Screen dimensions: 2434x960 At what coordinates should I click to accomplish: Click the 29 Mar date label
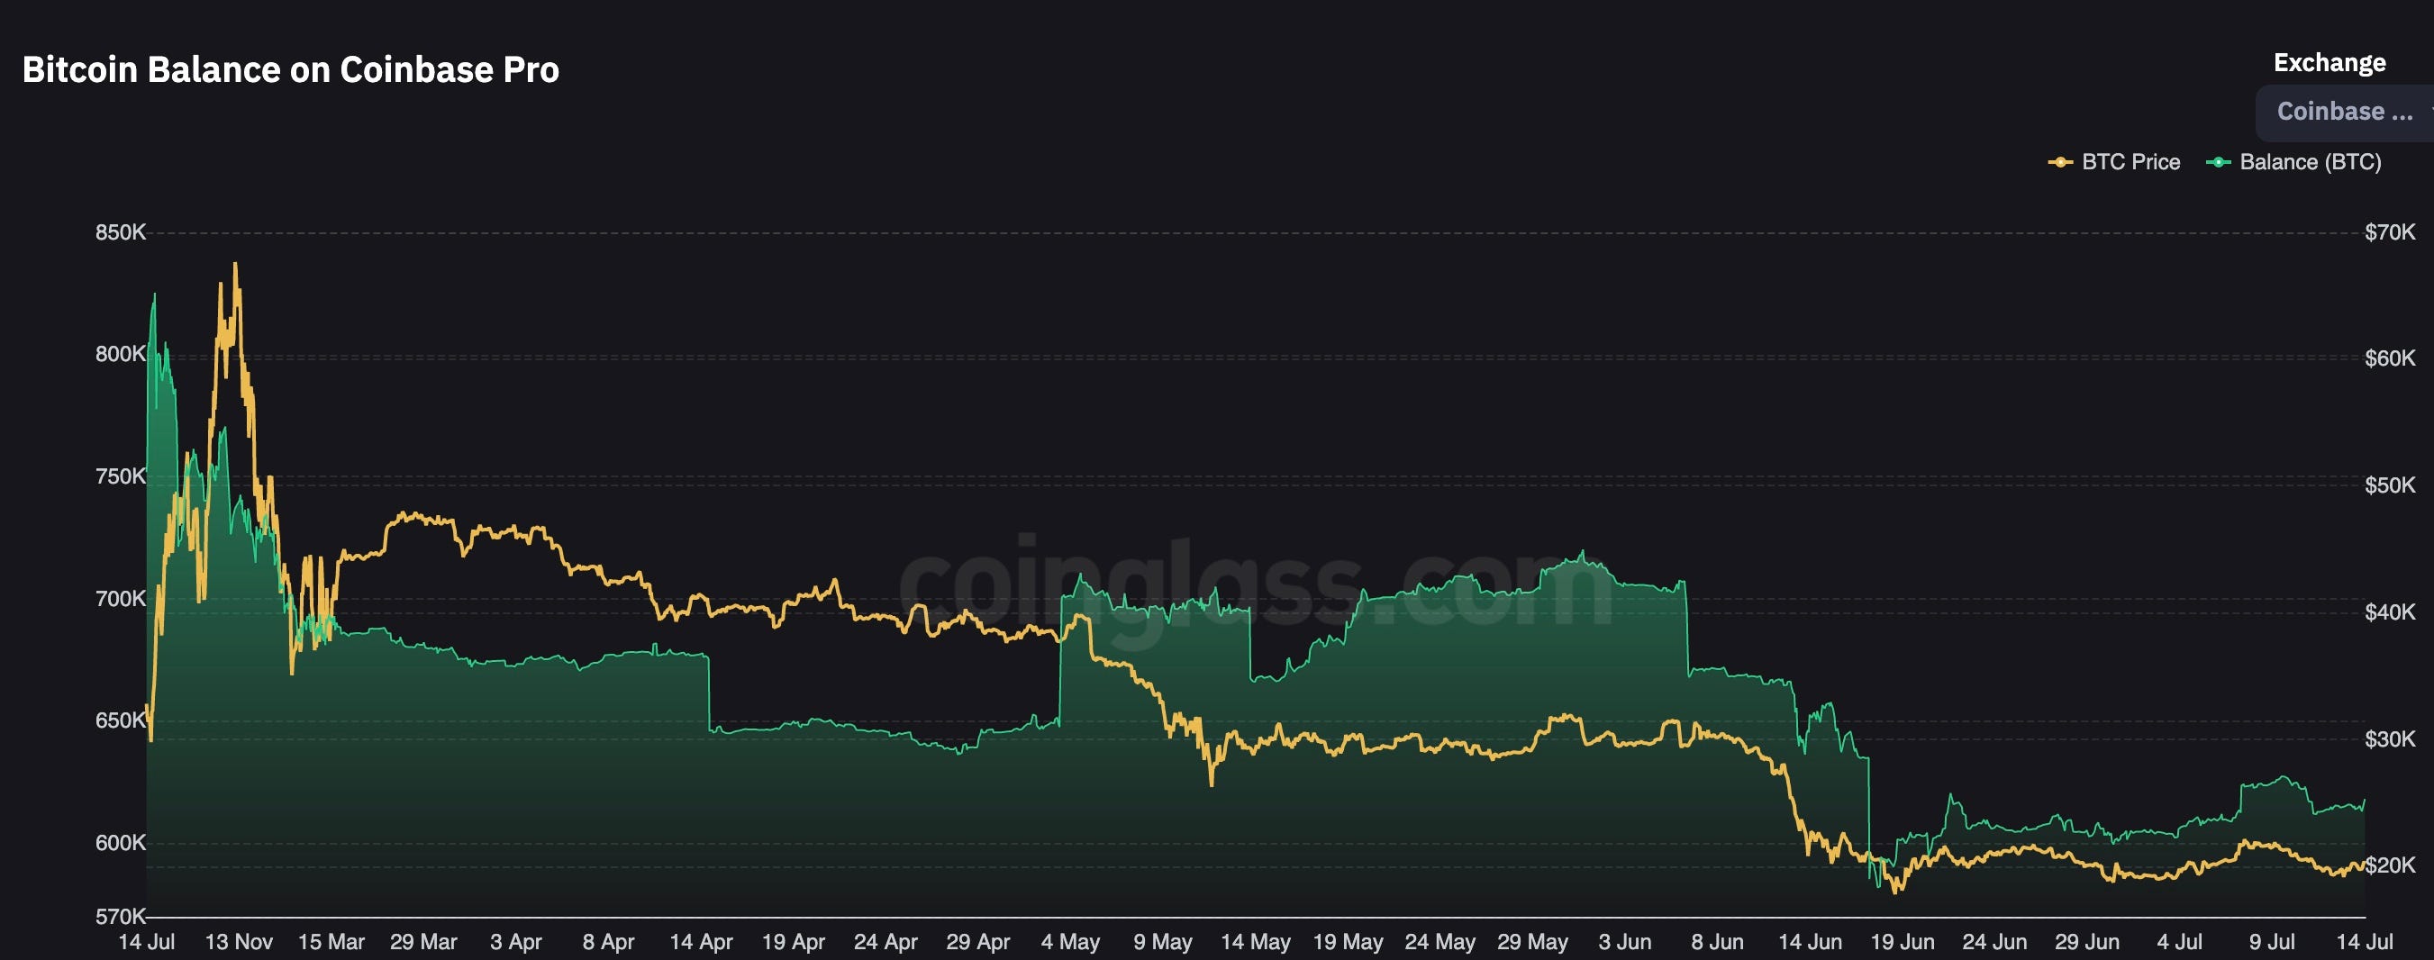[423, 942]
